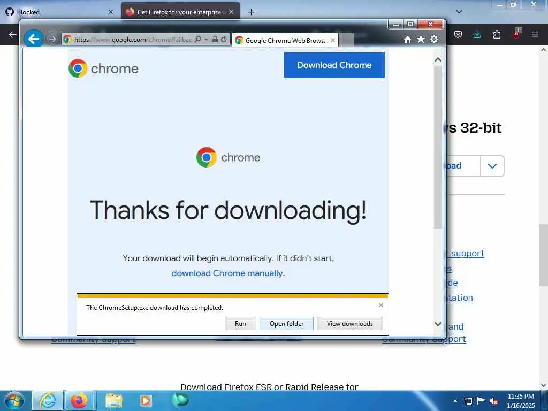548x411 pixels.
Task: Open Firefox list all tabs chevron
Action: (459, 12)
